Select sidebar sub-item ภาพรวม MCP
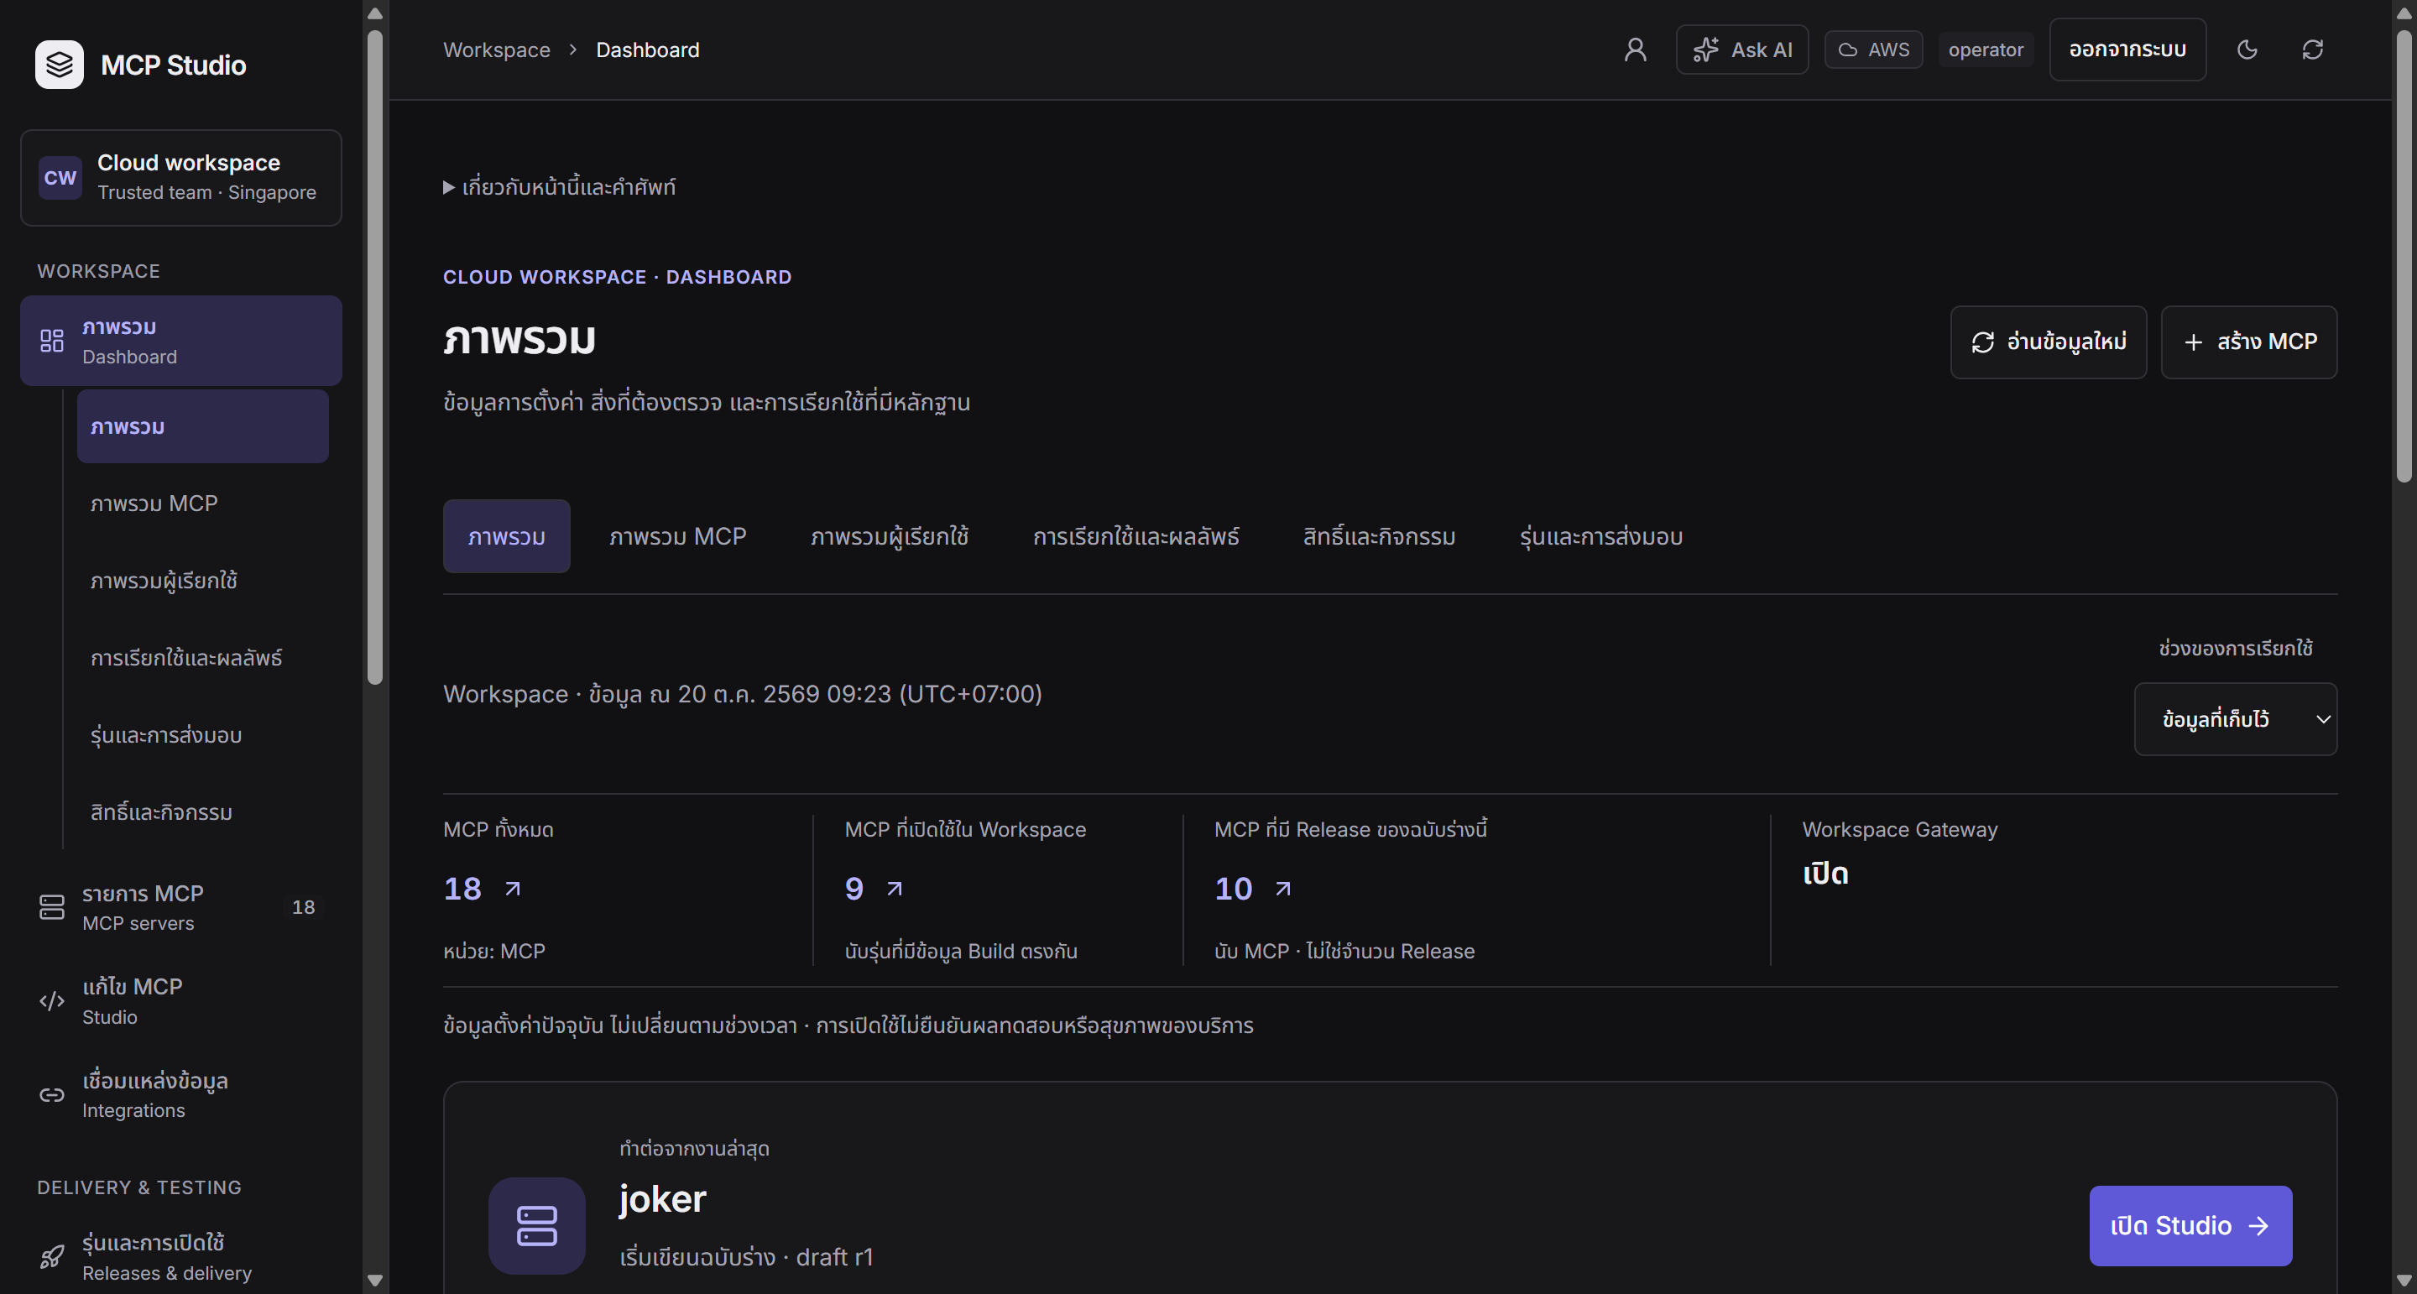Screen dimensions: 2417x1294 coord(202,504)
